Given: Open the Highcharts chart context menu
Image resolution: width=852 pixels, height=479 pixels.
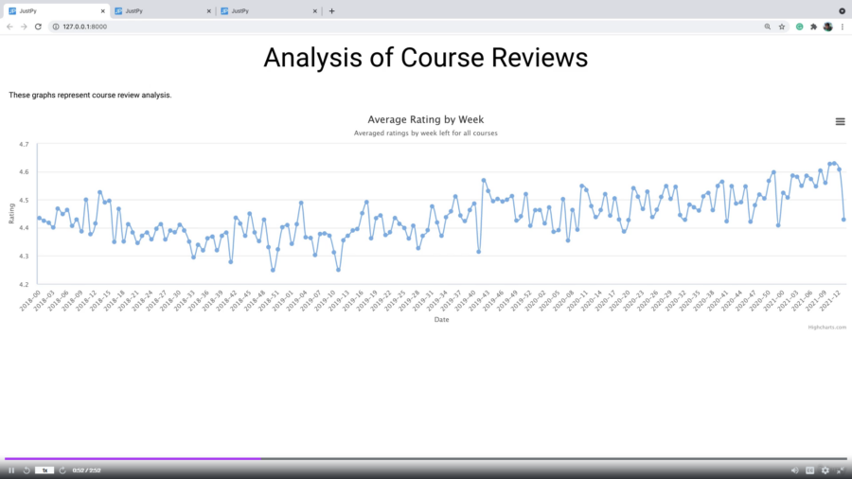Looking at the screenshot, I should [x=840, y=121].
